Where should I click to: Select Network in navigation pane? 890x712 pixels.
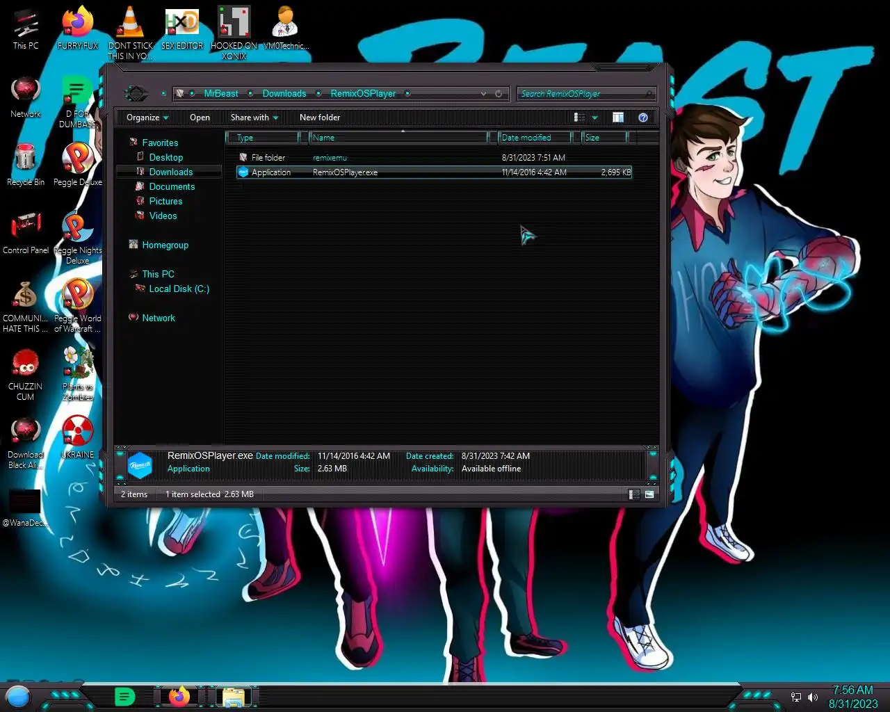click(158, 318)
